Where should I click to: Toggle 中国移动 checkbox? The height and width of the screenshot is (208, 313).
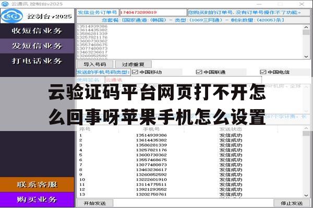click(x=135, y=72)
